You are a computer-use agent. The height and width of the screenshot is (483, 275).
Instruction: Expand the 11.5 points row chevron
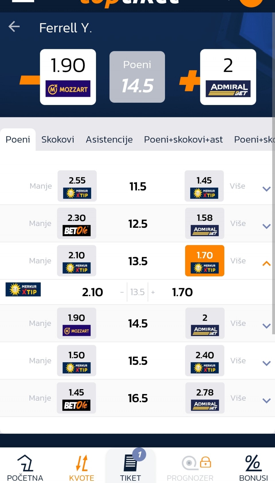coord(266,189)
